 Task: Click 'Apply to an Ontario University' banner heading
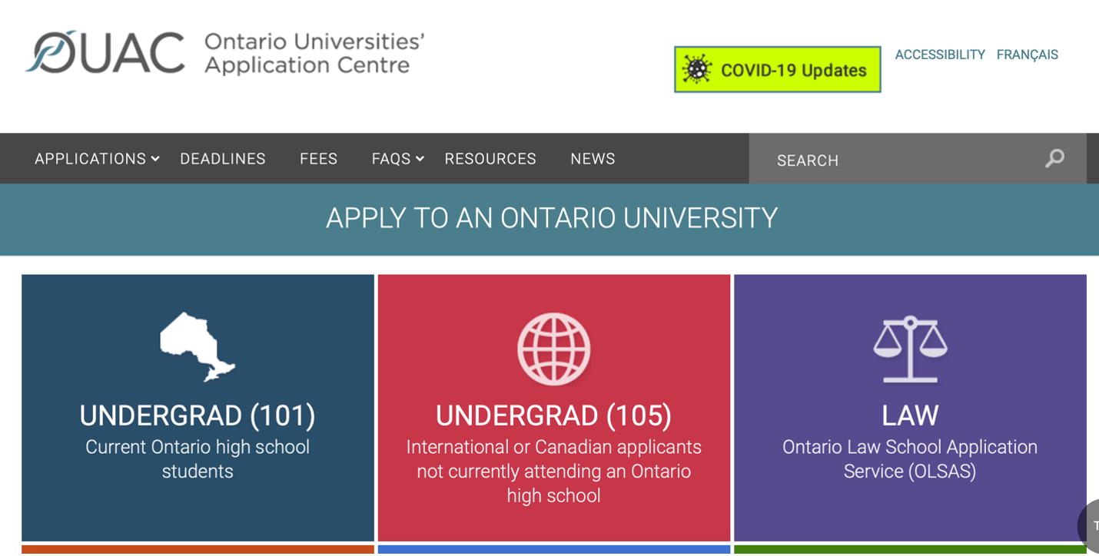(552, 218)
